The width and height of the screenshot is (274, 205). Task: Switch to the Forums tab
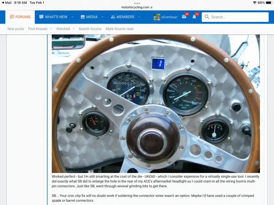[20, 17]
